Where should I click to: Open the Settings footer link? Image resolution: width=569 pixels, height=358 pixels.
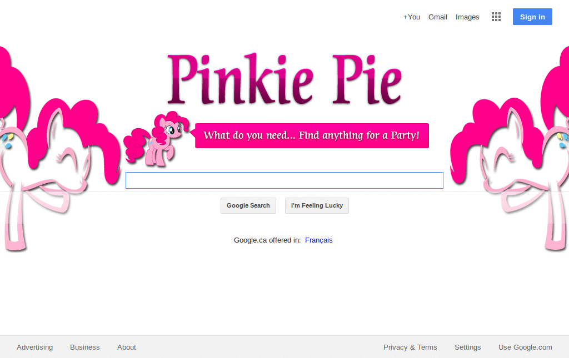(x=468, y=347)
